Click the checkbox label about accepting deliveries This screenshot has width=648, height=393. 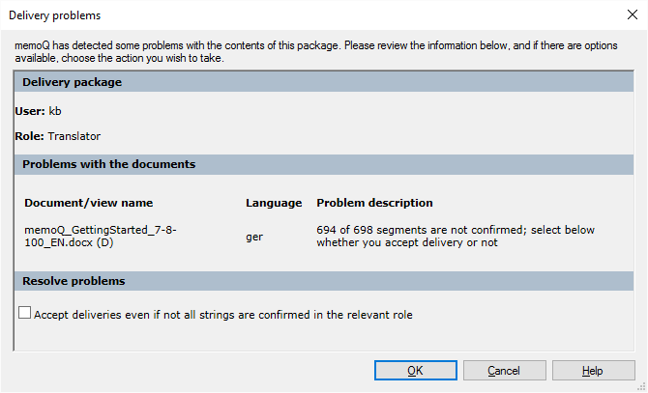point(223,315)
